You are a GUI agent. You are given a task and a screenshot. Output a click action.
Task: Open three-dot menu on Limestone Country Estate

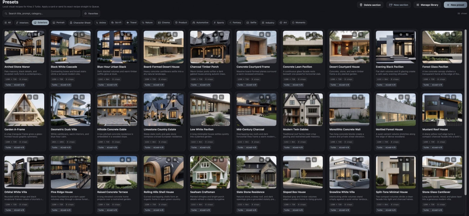tap(180, 97)
